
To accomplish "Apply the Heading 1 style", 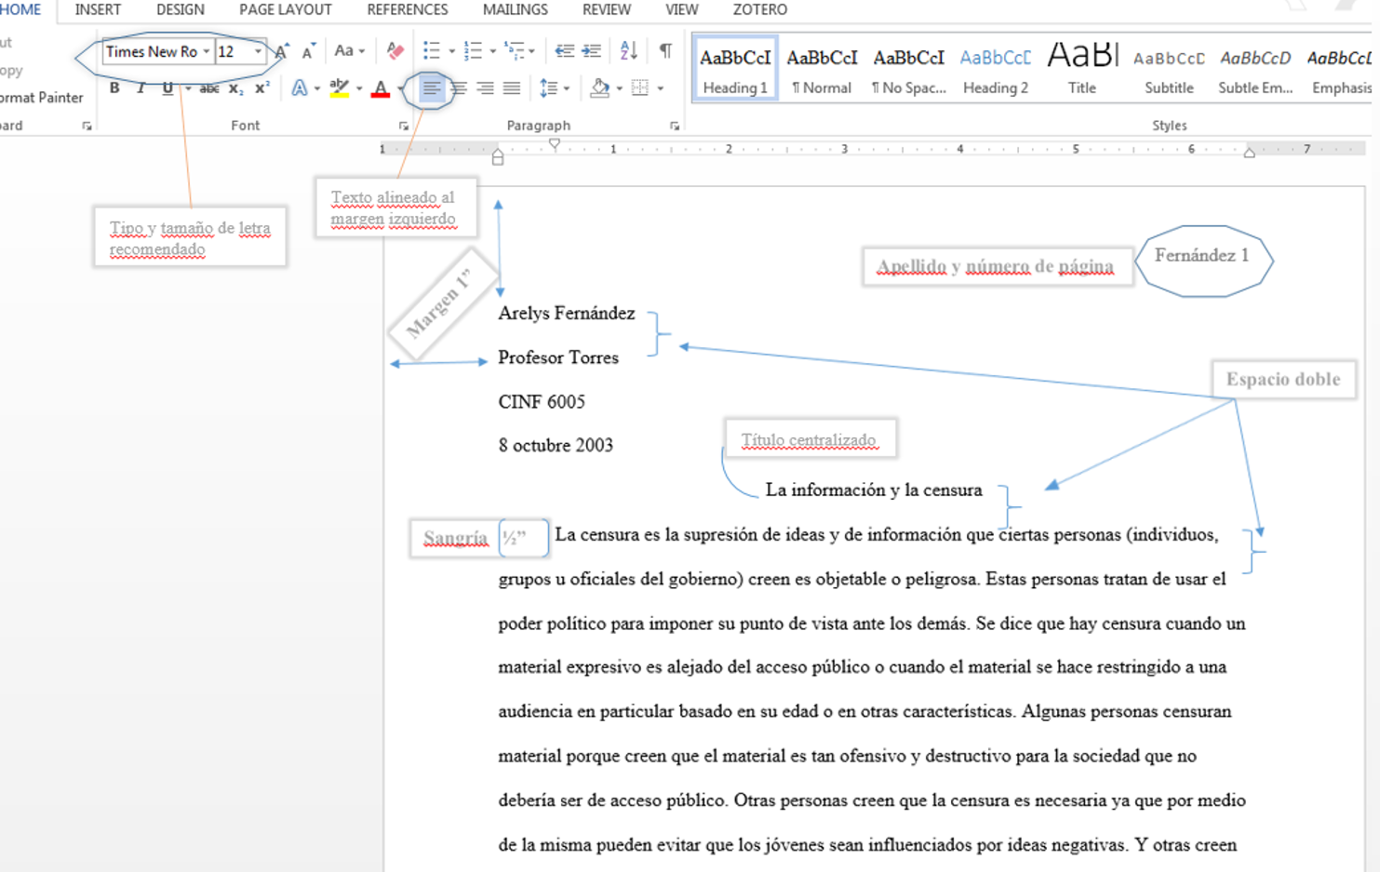I will tap(734, 70).
